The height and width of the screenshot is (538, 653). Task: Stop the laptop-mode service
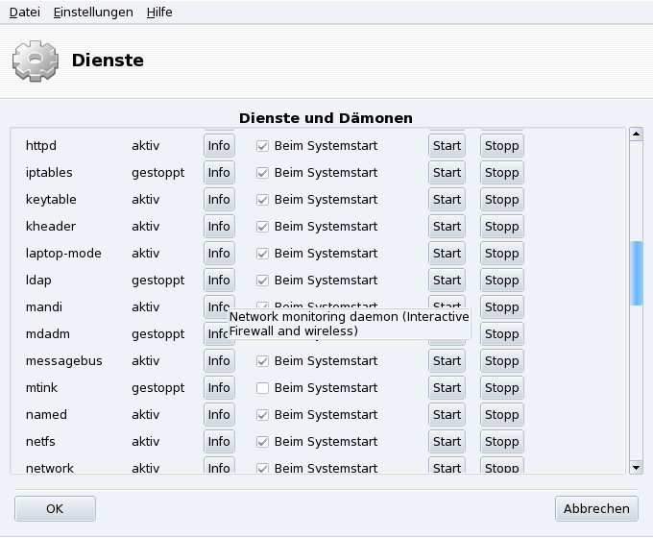[x=502, y=254]
